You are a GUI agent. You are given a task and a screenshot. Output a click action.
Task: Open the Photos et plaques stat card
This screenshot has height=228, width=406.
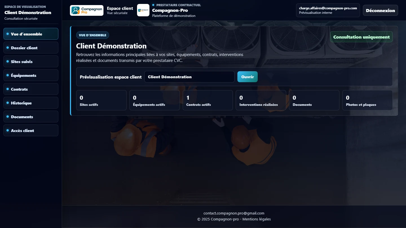click(x=367, y=100)
